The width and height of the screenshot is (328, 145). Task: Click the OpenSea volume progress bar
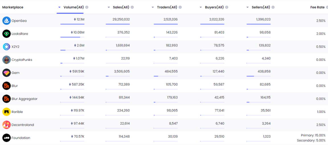(x=72, y=24)
